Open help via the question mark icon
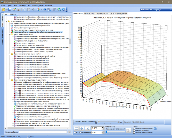 (63, 10)
